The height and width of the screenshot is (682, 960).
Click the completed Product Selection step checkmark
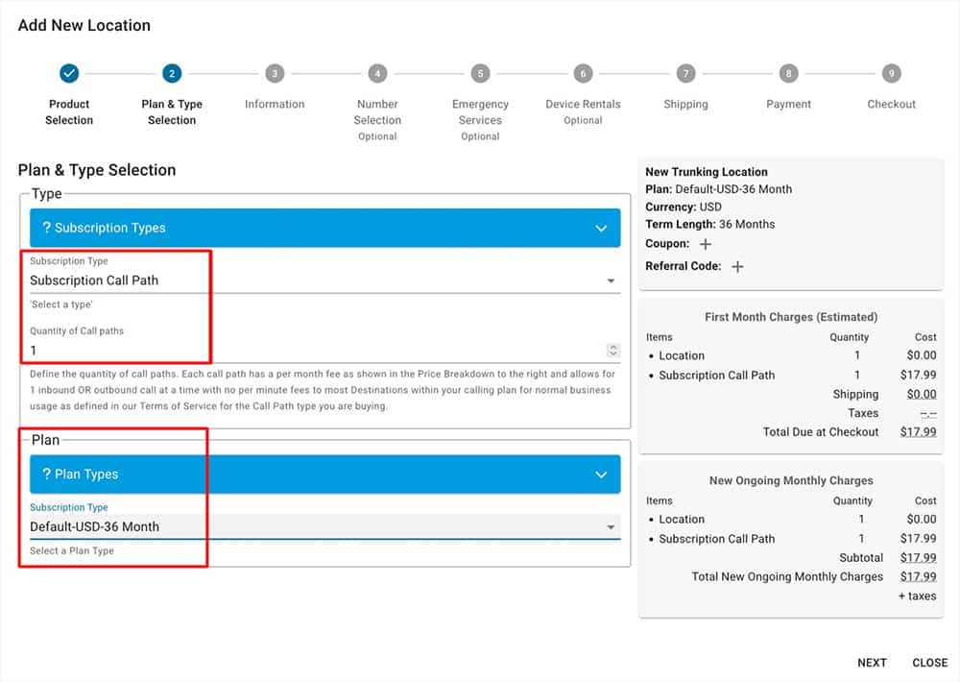69,74
